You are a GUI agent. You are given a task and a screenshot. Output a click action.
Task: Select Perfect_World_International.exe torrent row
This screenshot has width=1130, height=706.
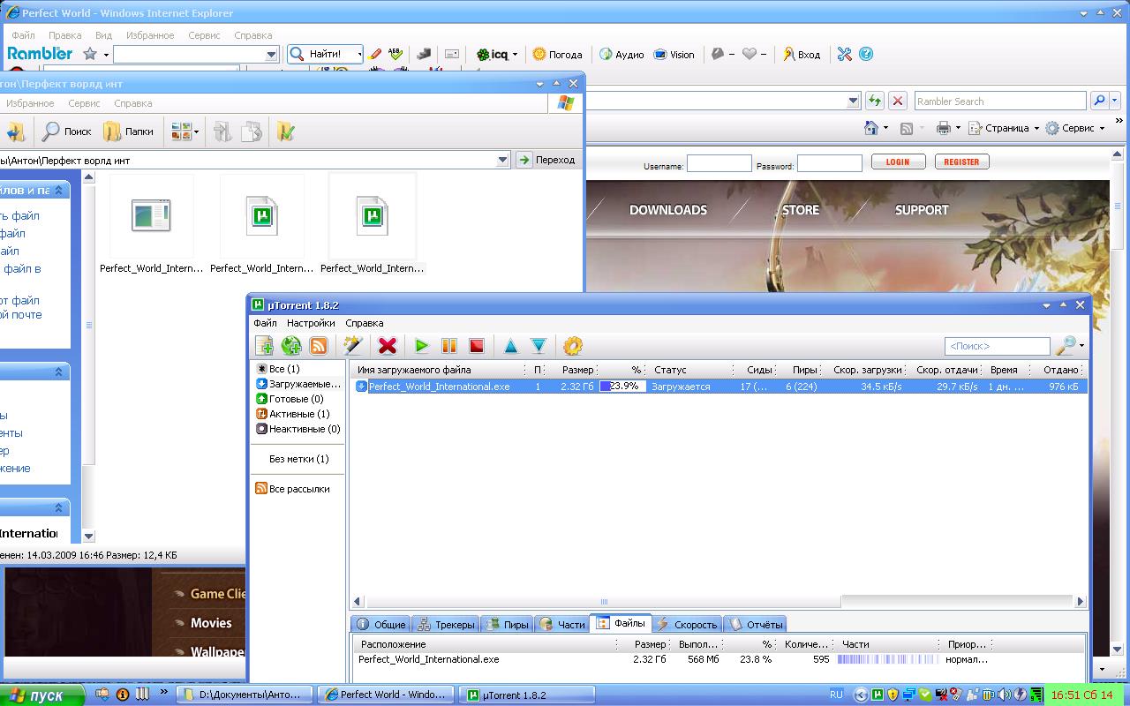point(719,387)
